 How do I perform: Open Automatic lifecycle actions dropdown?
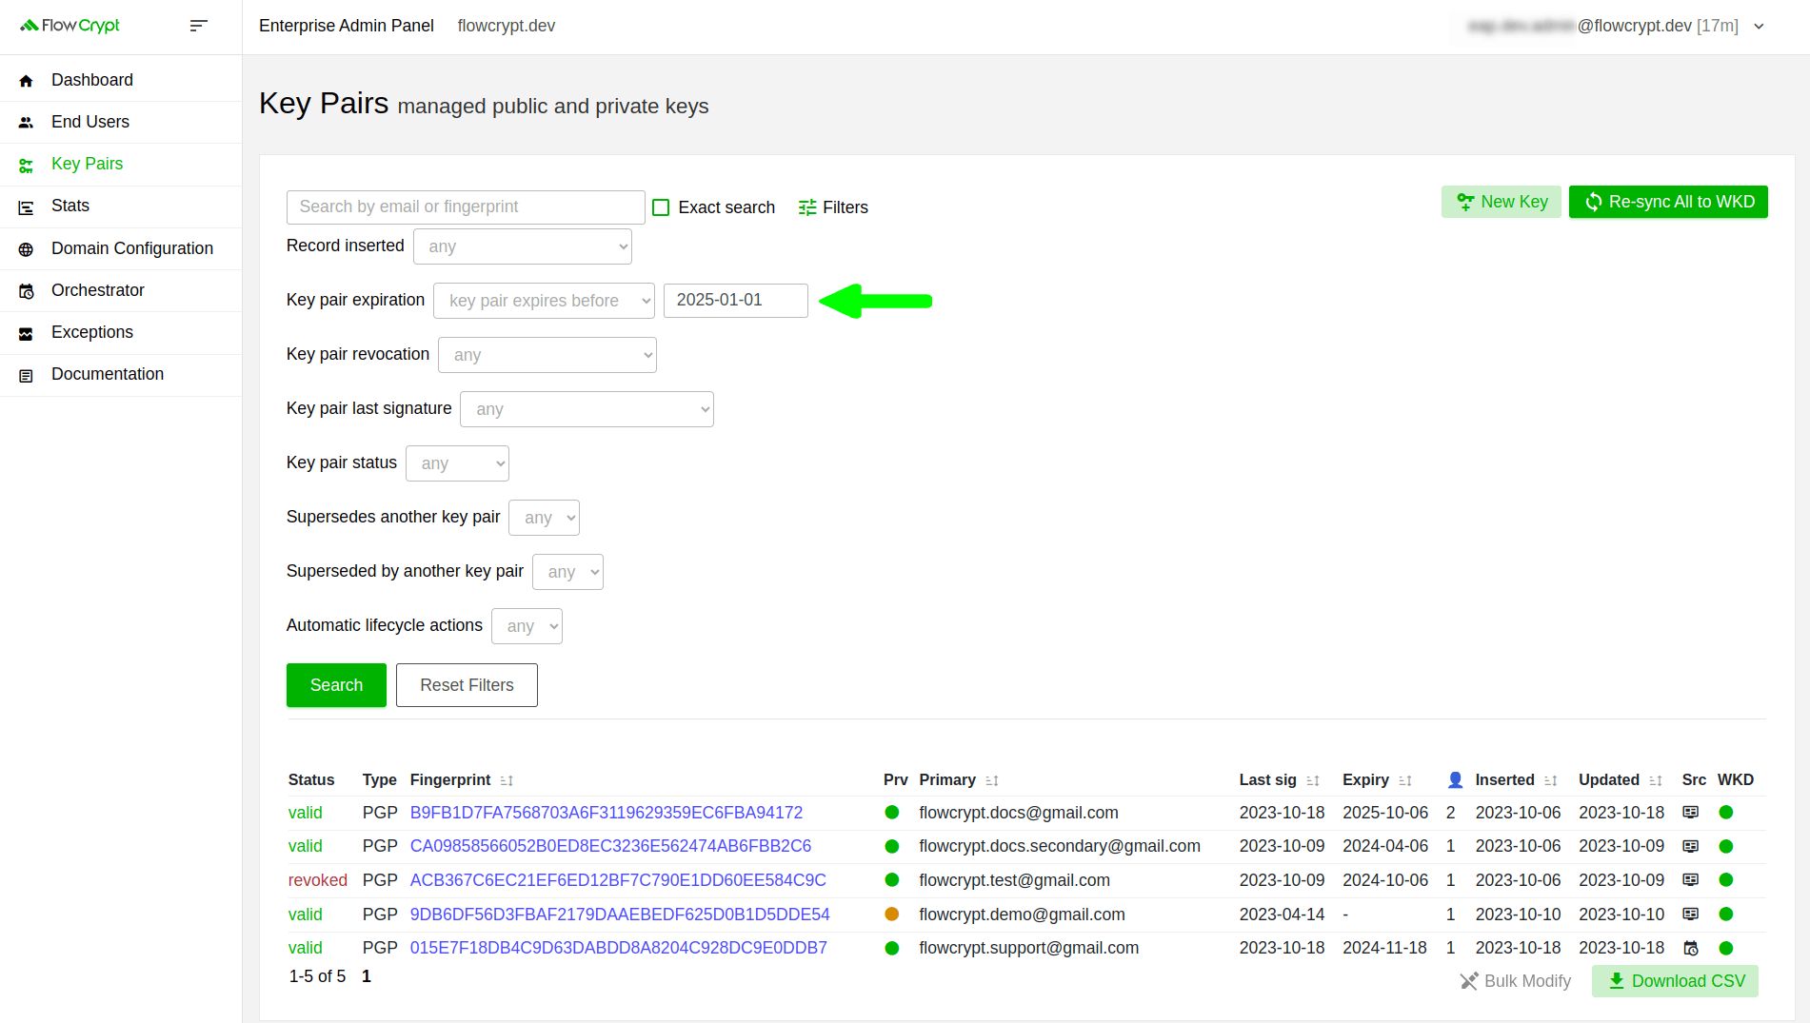[x=527, y=626]
